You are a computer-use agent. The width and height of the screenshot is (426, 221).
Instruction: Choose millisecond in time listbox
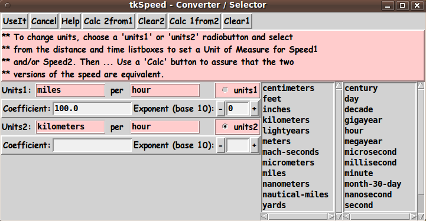coord(370,162)
